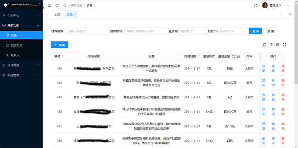Switch to the 主页 tab
The image size is (298, 148).
57,15
